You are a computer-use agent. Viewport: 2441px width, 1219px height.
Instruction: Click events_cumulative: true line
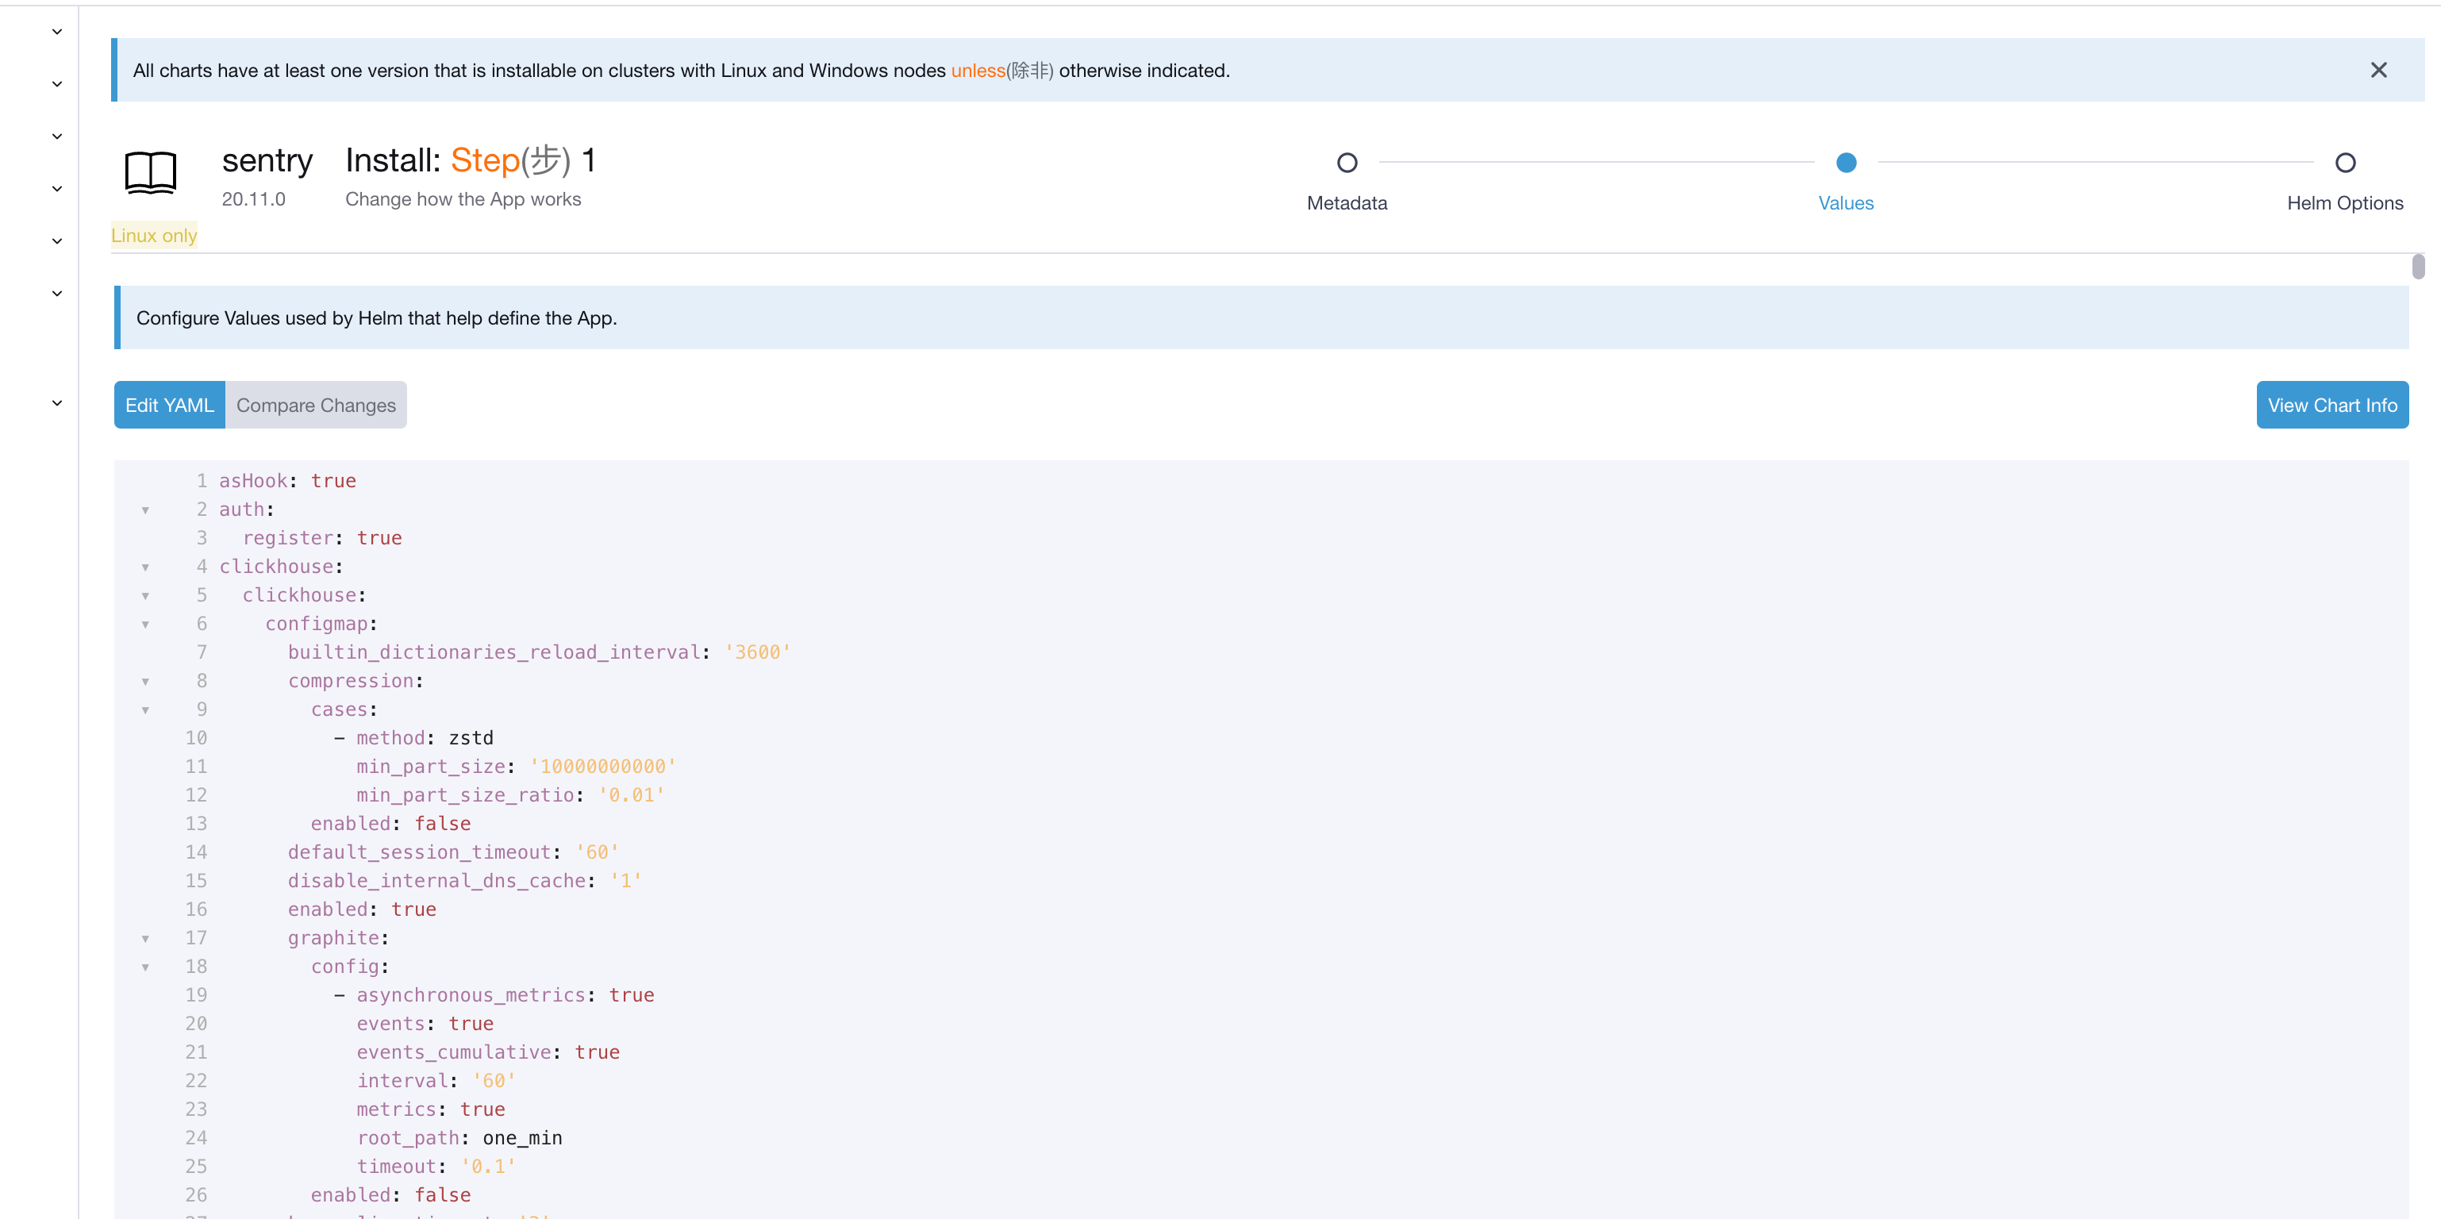point(488,1052)
